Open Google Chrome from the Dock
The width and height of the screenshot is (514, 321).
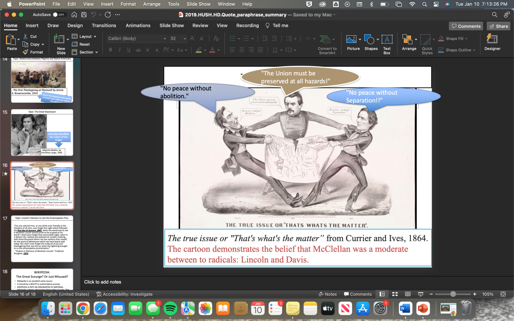(83, 308)
